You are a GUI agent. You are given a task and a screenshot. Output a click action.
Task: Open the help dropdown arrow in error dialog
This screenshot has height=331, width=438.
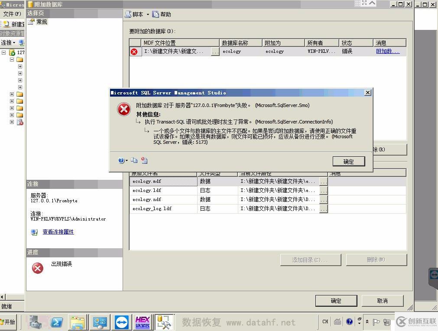(x=127, y=160)
